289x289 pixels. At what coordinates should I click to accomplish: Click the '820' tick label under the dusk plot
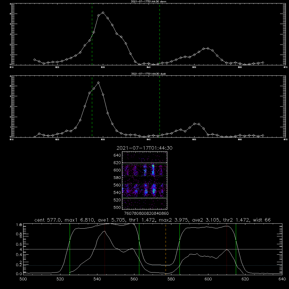tap(57, 140)
